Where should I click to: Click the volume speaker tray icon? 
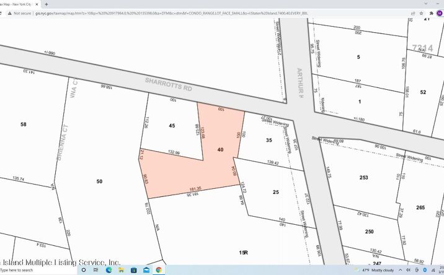(408, 270)
